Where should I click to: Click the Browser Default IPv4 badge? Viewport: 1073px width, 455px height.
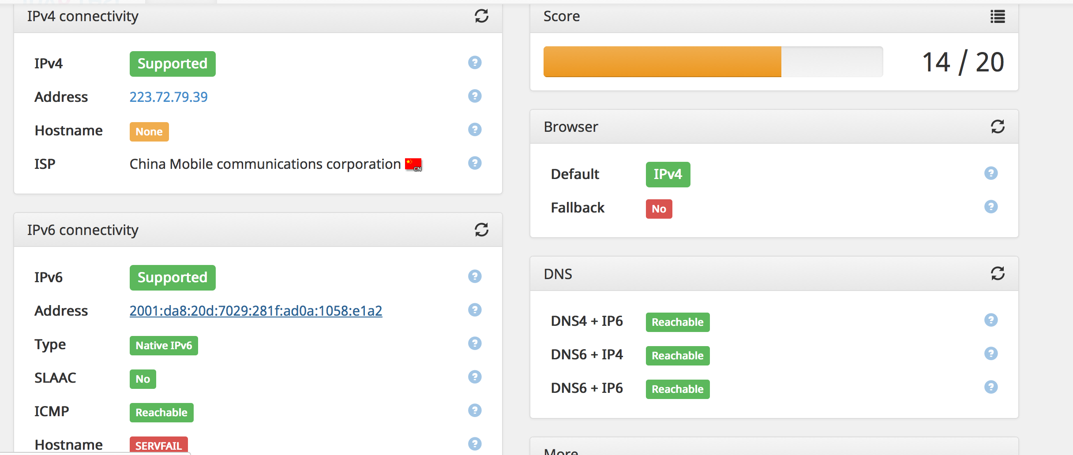[668, 175]
